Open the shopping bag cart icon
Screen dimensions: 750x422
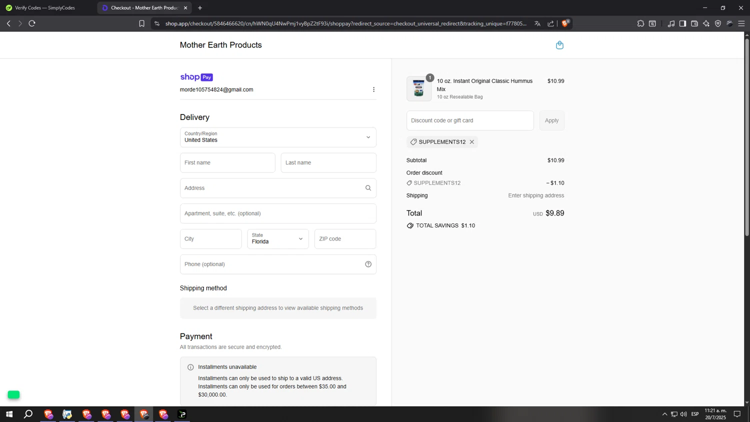[x=559, y=45]
